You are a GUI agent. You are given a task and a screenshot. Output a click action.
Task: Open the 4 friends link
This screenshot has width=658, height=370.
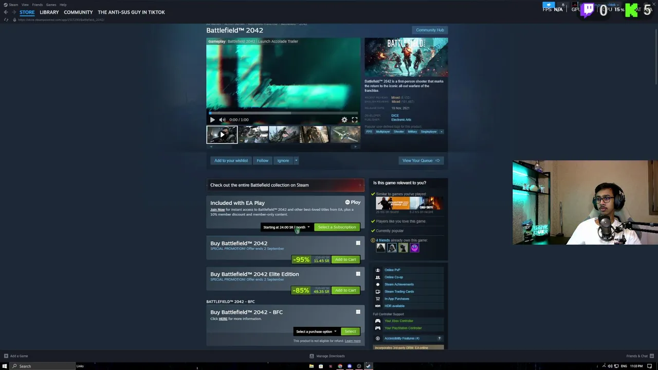tap(383, 240)
